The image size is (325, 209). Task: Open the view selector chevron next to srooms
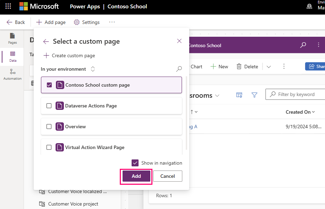[x=217, y=96]
